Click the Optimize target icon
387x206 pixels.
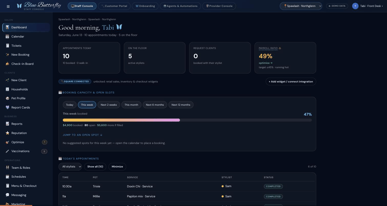tap(7, 142)
